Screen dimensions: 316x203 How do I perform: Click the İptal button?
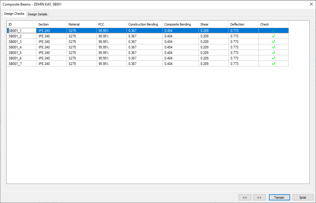pyautogui.click(x=303, y=197)
